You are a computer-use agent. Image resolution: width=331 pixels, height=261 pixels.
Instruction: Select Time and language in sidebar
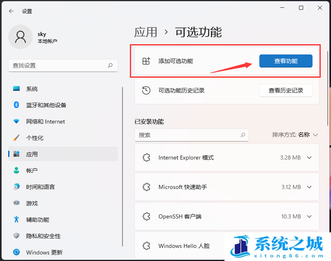click(40, 187)
